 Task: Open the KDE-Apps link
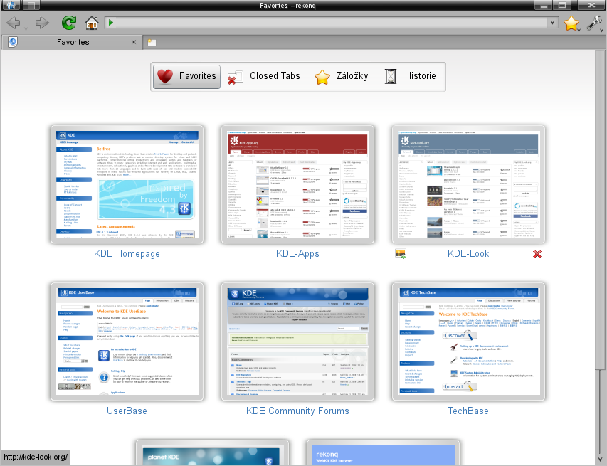[x=297, y=253]
